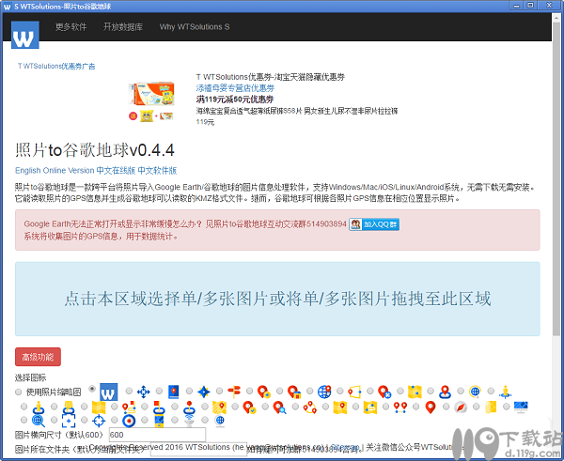This screenshot has width=564, height=461.
Task: Click the vertical scrollbar thumb
Action: tap(556, 178)
